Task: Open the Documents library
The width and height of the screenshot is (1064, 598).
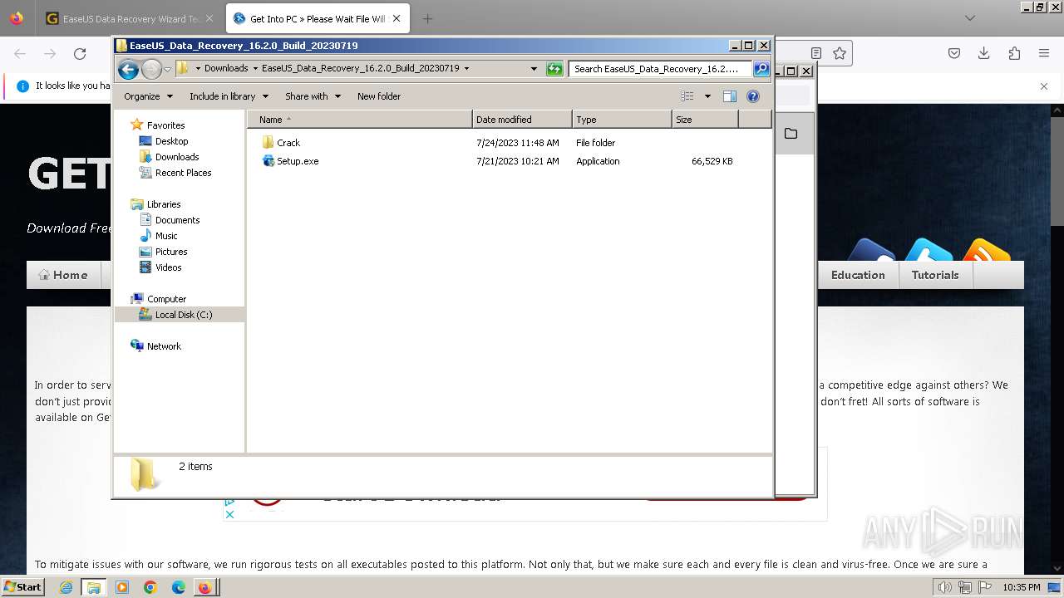Action: click(x=177, y=220)
